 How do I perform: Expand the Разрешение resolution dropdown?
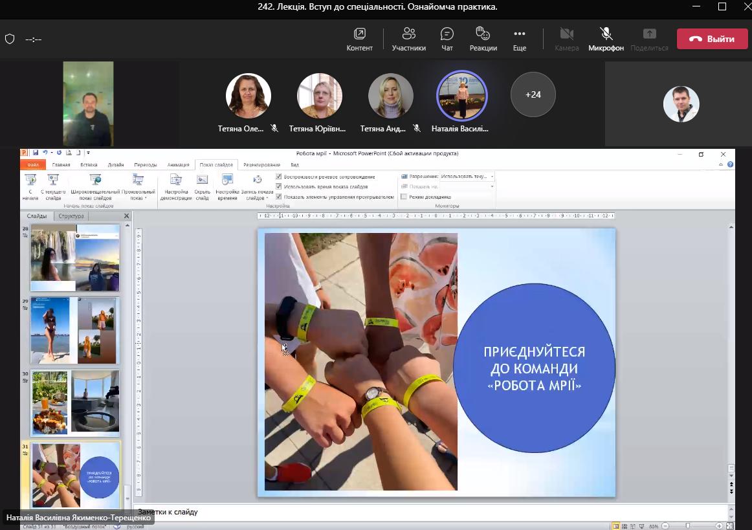tap(492, 176)
